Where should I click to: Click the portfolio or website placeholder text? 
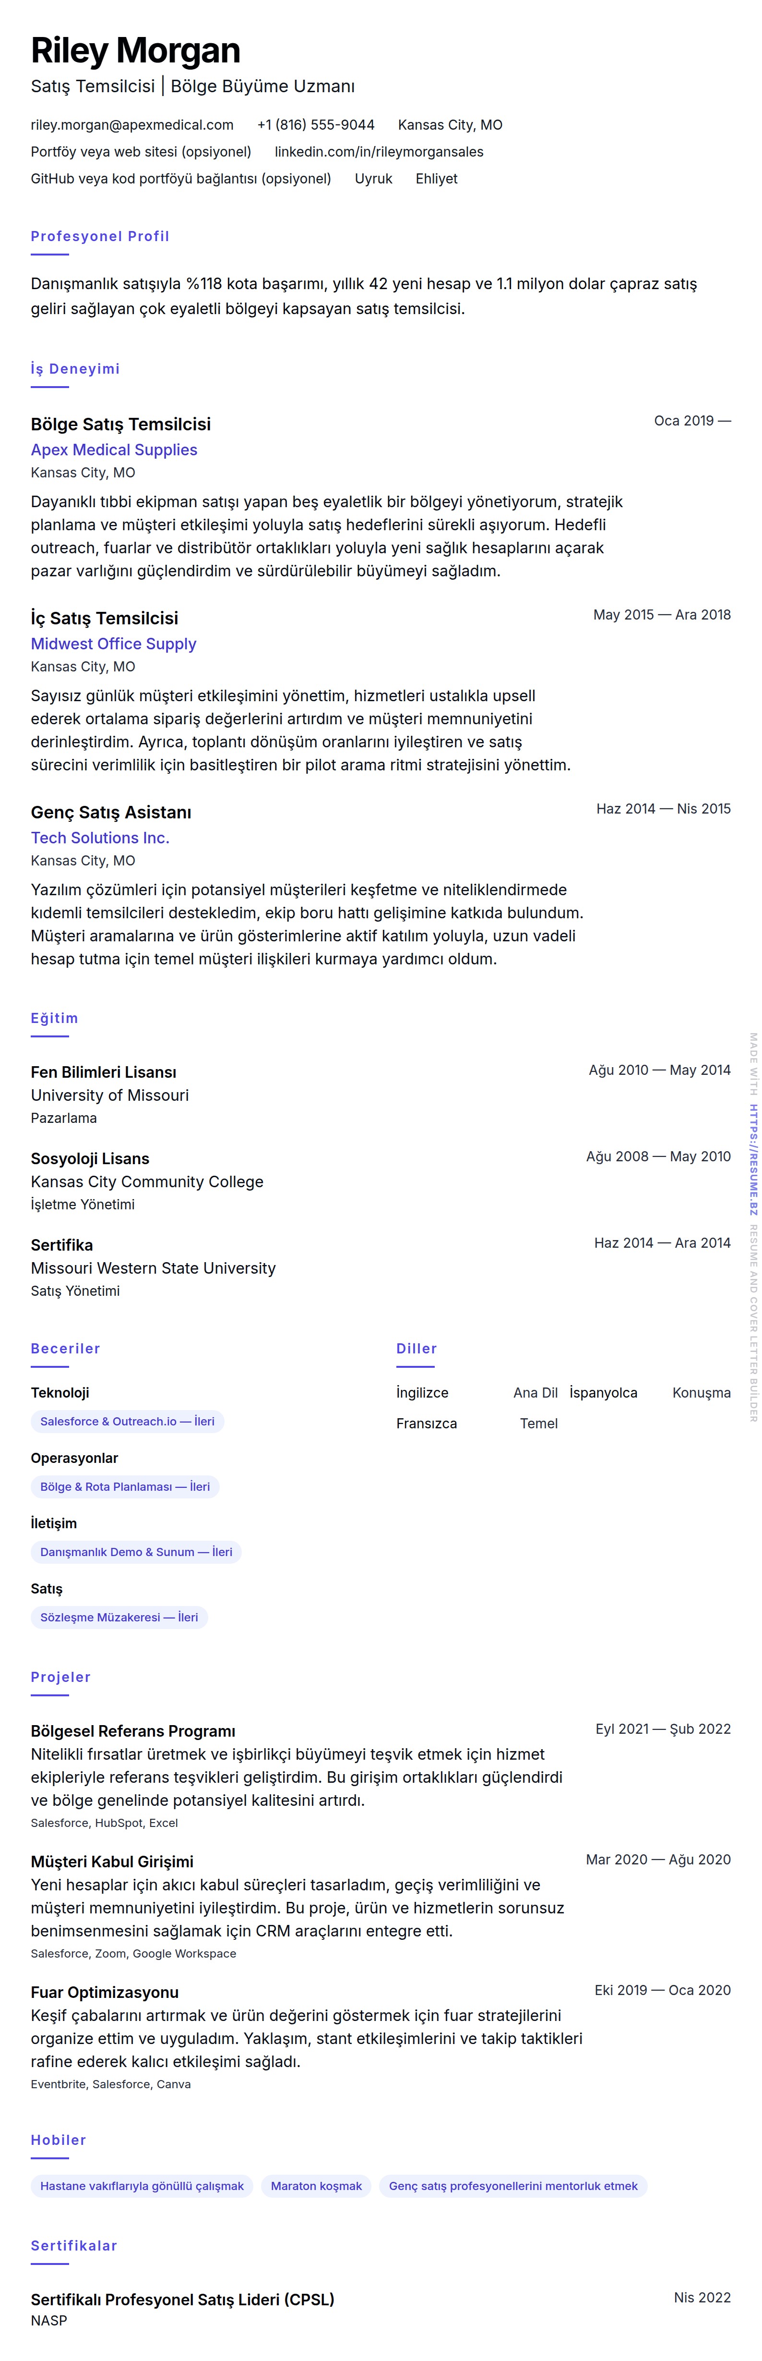(x=141, y=151)
